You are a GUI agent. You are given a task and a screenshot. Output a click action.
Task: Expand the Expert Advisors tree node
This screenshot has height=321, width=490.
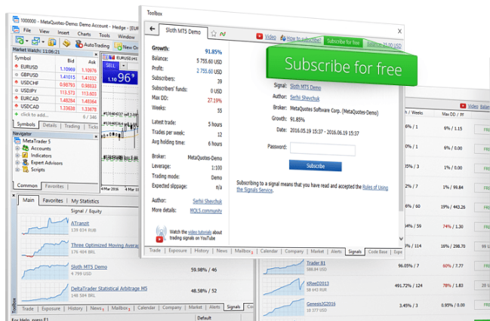coord(17,163)
